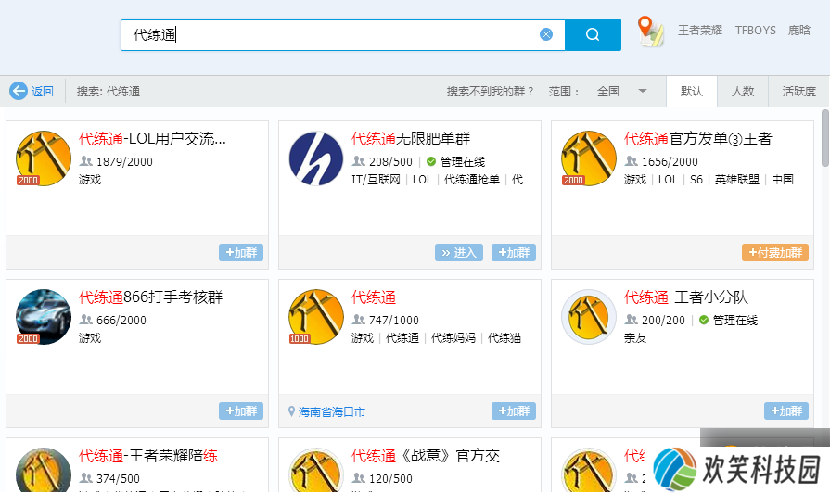
Task: Open avatar of 代练通《战意》官方交 group
Action: [x=316, y=470]
